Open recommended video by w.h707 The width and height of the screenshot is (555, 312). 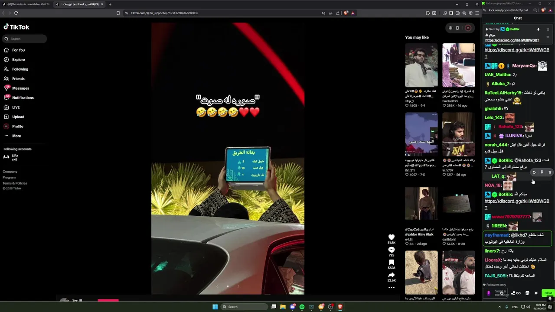click(459, 134)
